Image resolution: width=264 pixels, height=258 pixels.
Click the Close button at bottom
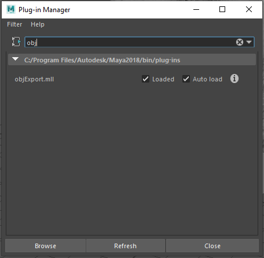pyautogui.click(x=212, y=246)
